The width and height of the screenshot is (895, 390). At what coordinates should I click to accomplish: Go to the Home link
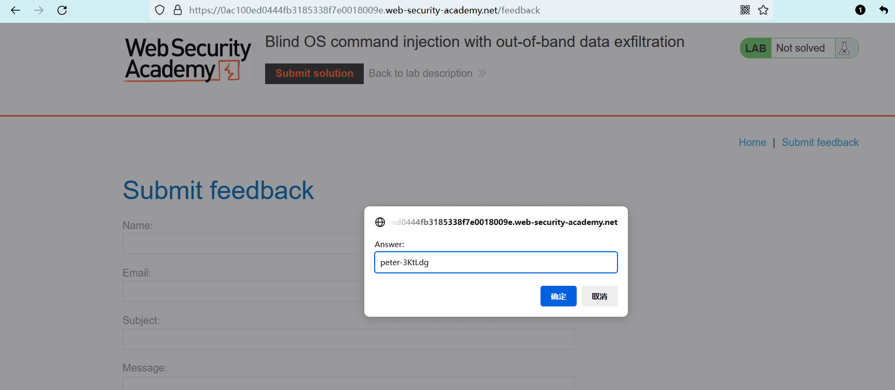[x=752, y=142]
